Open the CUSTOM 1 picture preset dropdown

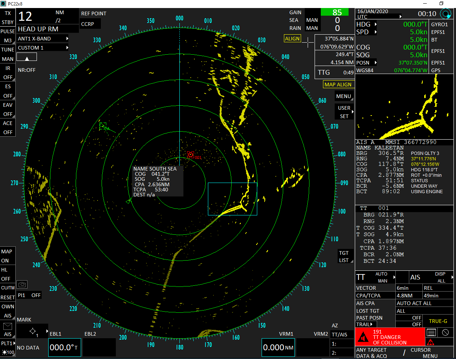tap(43, 48)
